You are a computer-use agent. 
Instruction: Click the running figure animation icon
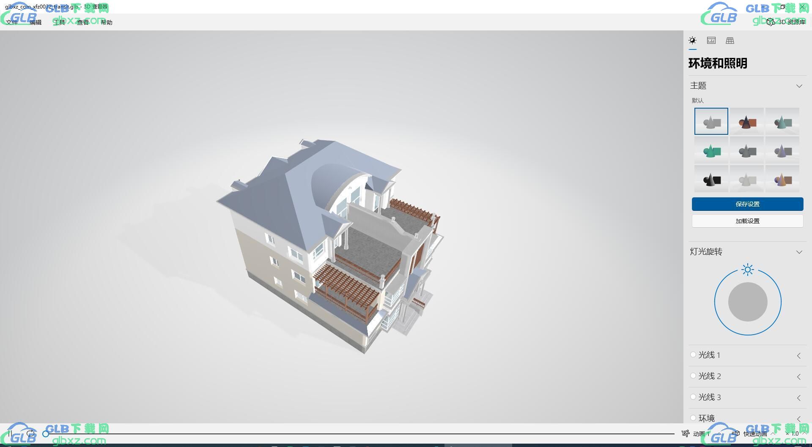(686, 433)
